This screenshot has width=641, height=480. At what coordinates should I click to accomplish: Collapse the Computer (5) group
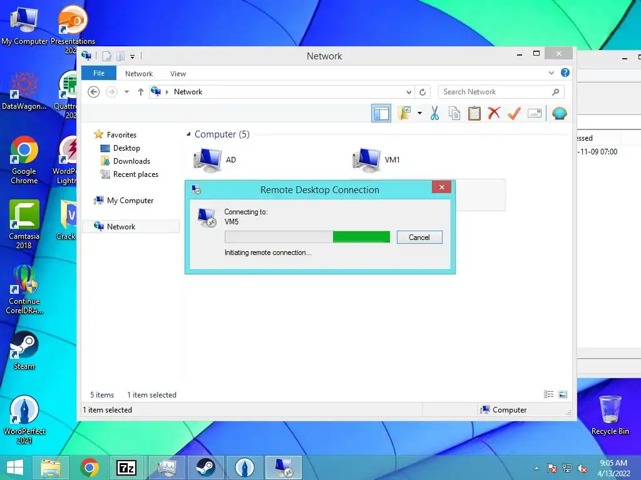[188, 134]
